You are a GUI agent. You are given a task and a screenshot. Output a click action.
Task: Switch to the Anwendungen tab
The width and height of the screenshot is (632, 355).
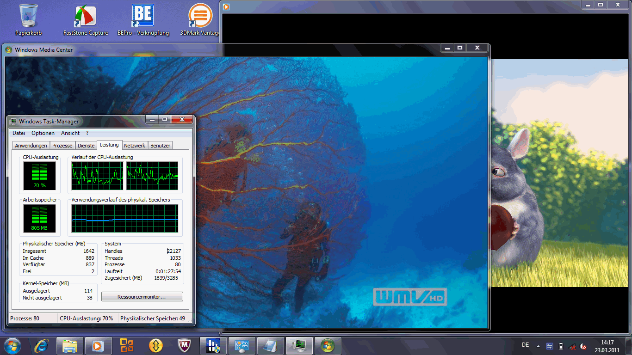[31, 146]
